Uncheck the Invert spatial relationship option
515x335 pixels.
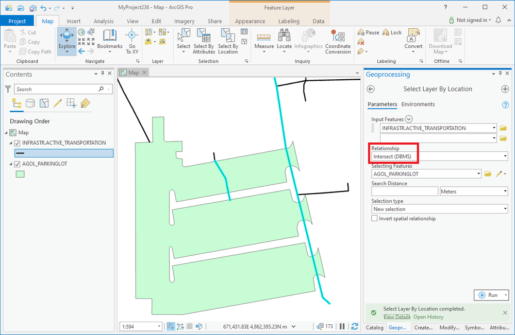(x=374, y=218)
